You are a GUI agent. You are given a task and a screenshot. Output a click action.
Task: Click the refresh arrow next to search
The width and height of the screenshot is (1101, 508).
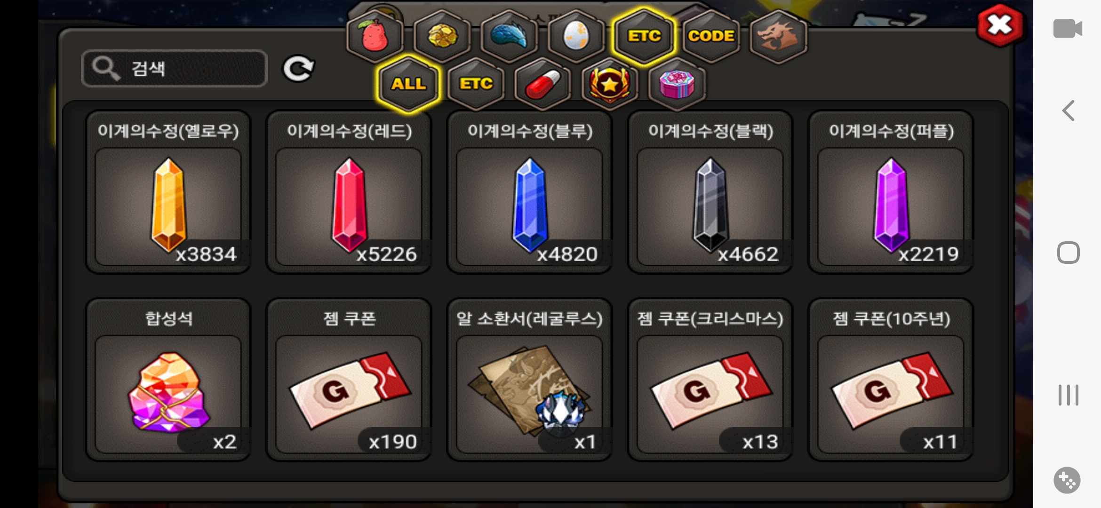[298, 69]
